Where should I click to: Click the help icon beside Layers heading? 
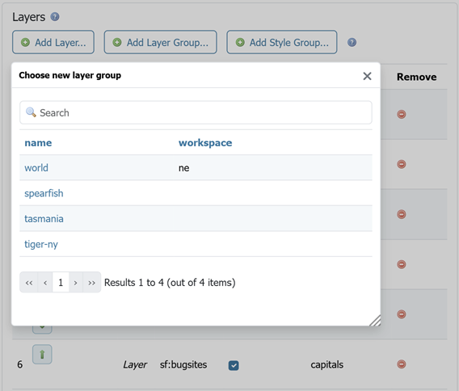[x=55, y=17]
